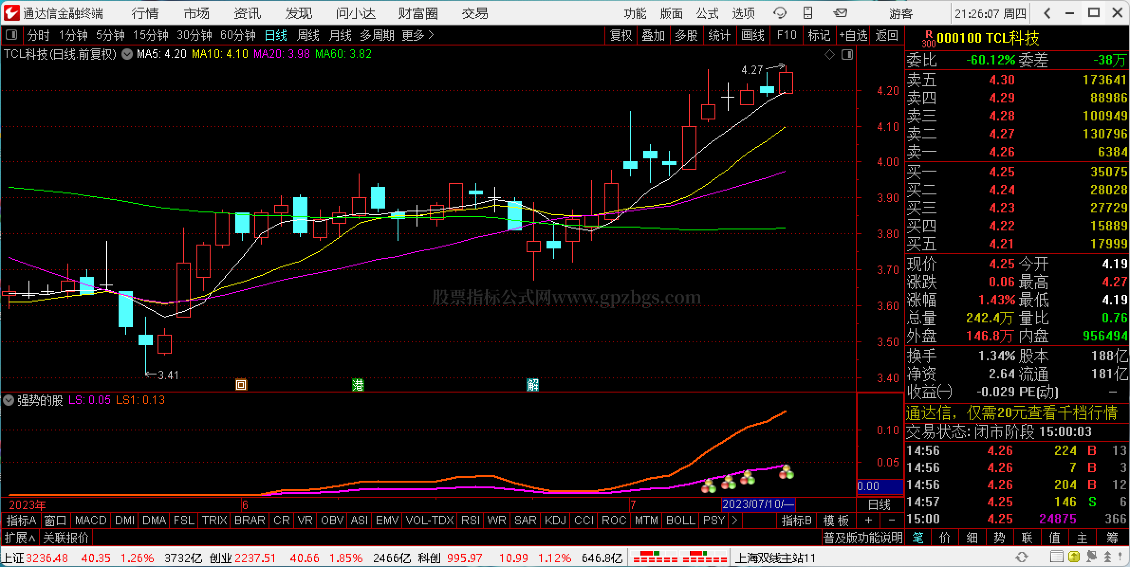1130x567 pixels.
Task: Click the F10 company info button
Action: tap(787, 35)
